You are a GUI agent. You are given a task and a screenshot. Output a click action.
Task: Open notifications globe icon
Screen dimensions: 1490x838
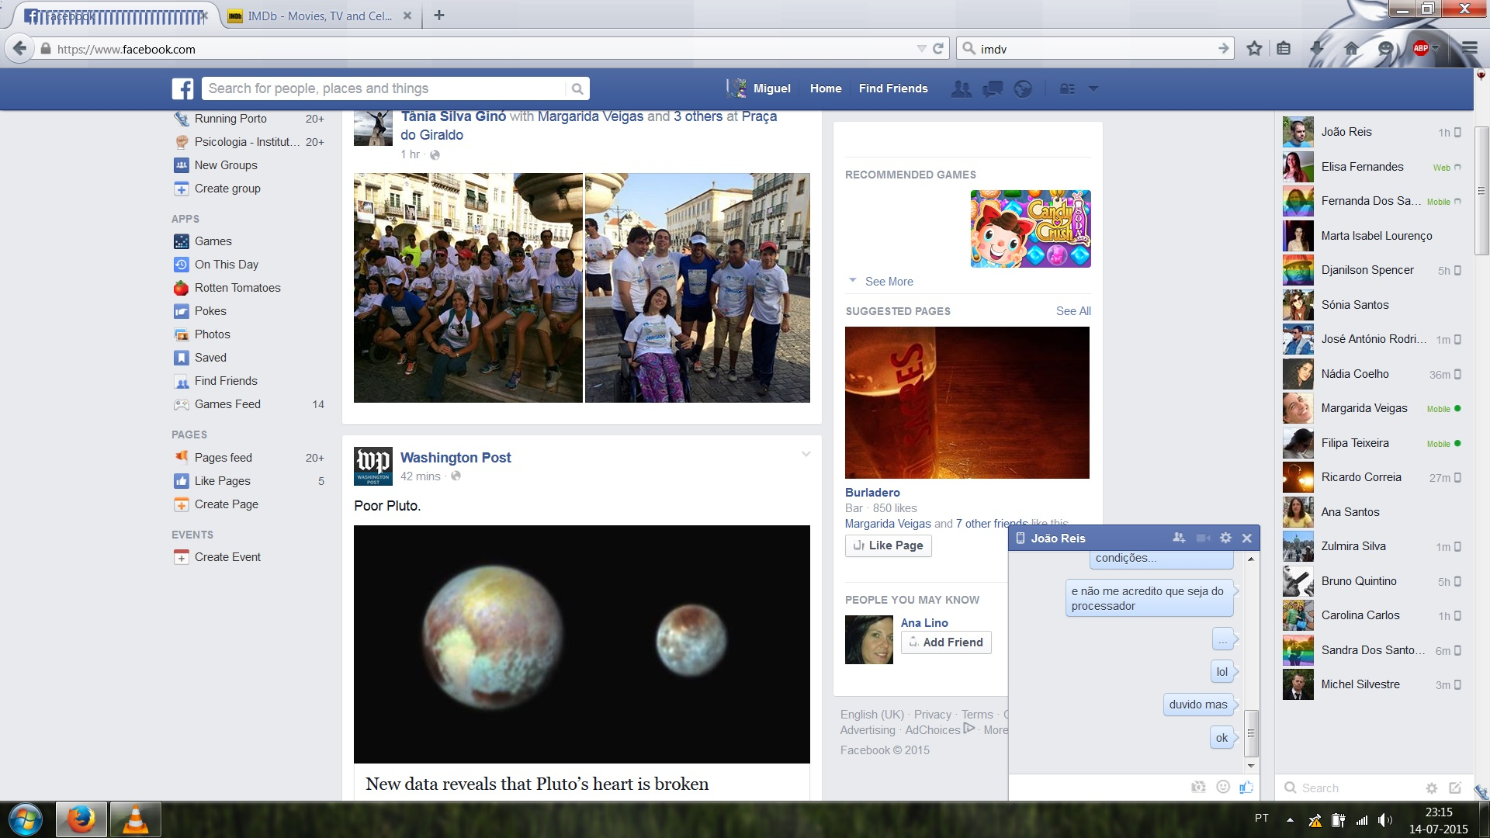click(1023, 88)
